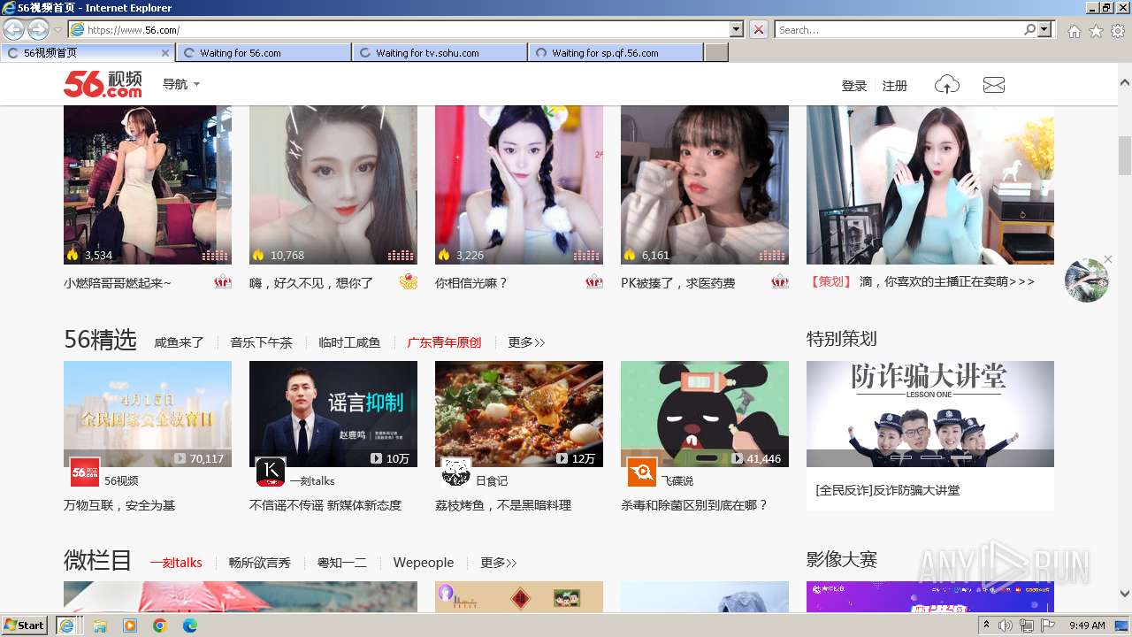Open Chrome from the taskbar
1132x637 pixels.
159,625
